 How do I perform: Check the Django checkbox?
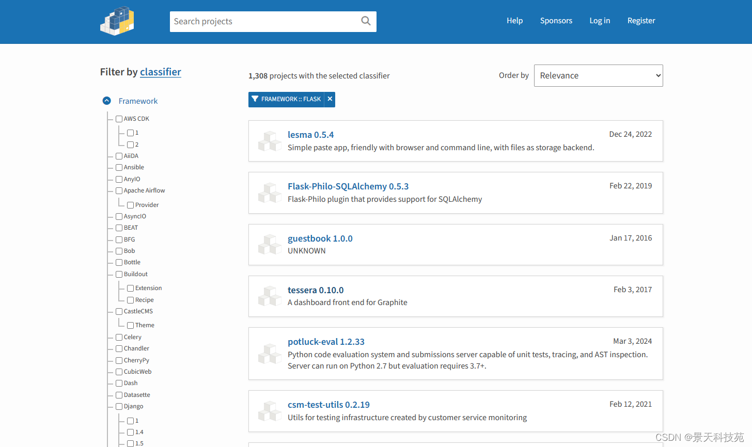(x=119, y=406)
